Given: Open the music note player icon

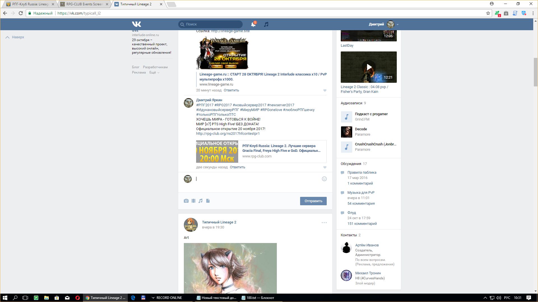Looking at the screenshot, I should coord(266,24).
